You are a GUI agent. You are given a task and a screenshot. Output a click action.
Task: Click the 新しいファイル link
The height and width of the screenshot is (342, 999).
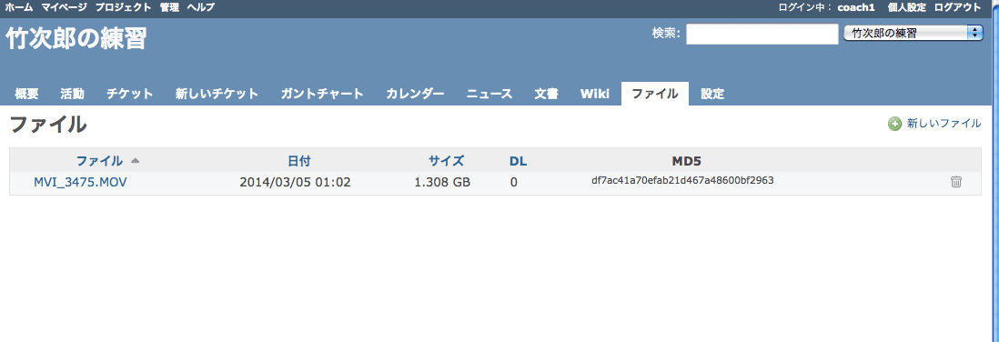click(x=944, y=125)
